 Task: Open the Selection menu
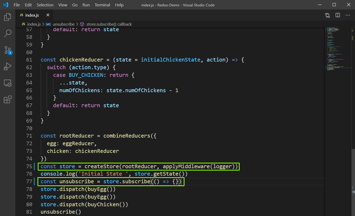tap(45, 5)
